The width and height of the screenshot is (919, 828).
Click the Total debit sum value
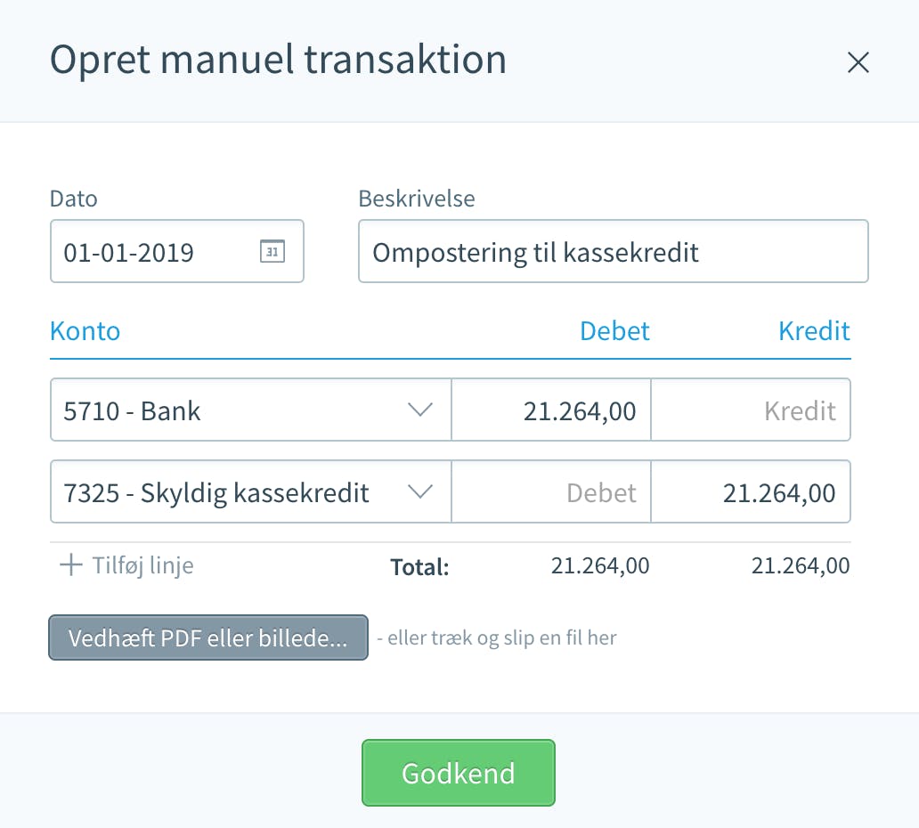click(600, 566)
